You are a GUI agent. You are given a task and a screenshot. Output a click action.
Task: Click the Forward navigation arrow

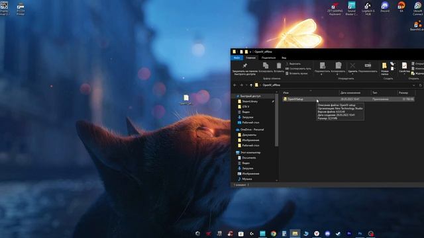tap(241, 85)
